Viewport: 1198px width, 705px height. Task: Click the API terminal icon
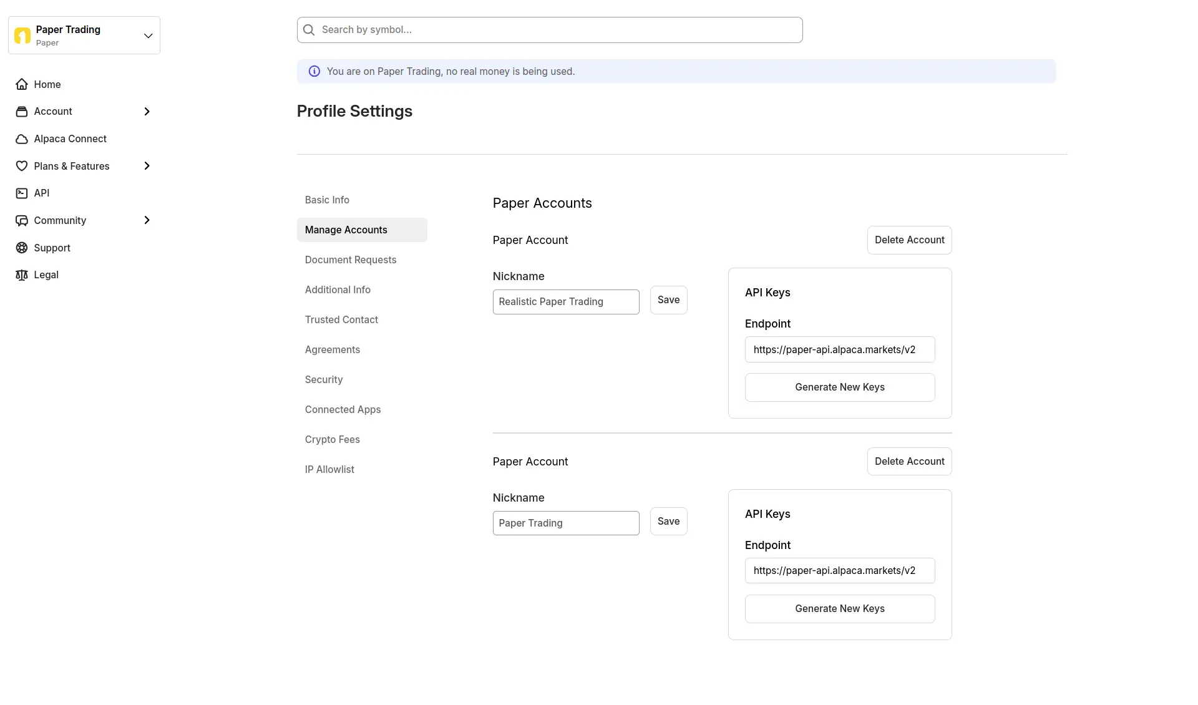click(x=22, y=193)
